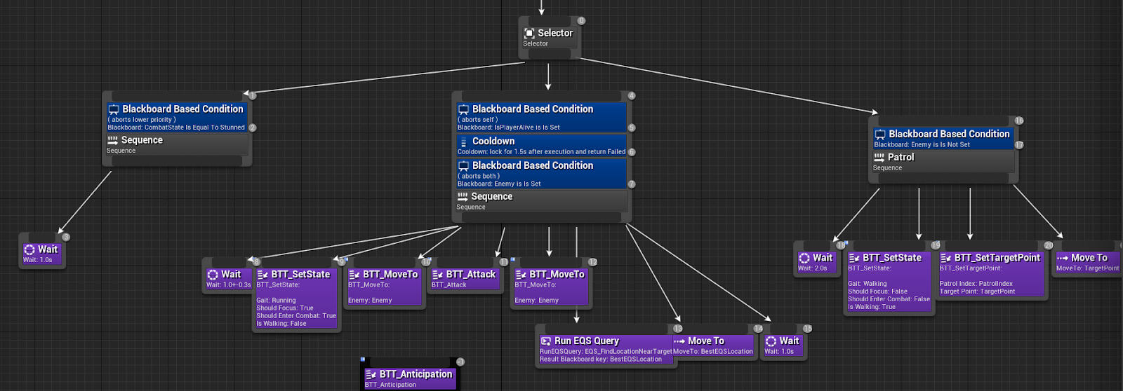Select the BTT_MoveTo task icon numbered 12
This screenshot has width=1123, height=391.
click(x=521, y=275)
